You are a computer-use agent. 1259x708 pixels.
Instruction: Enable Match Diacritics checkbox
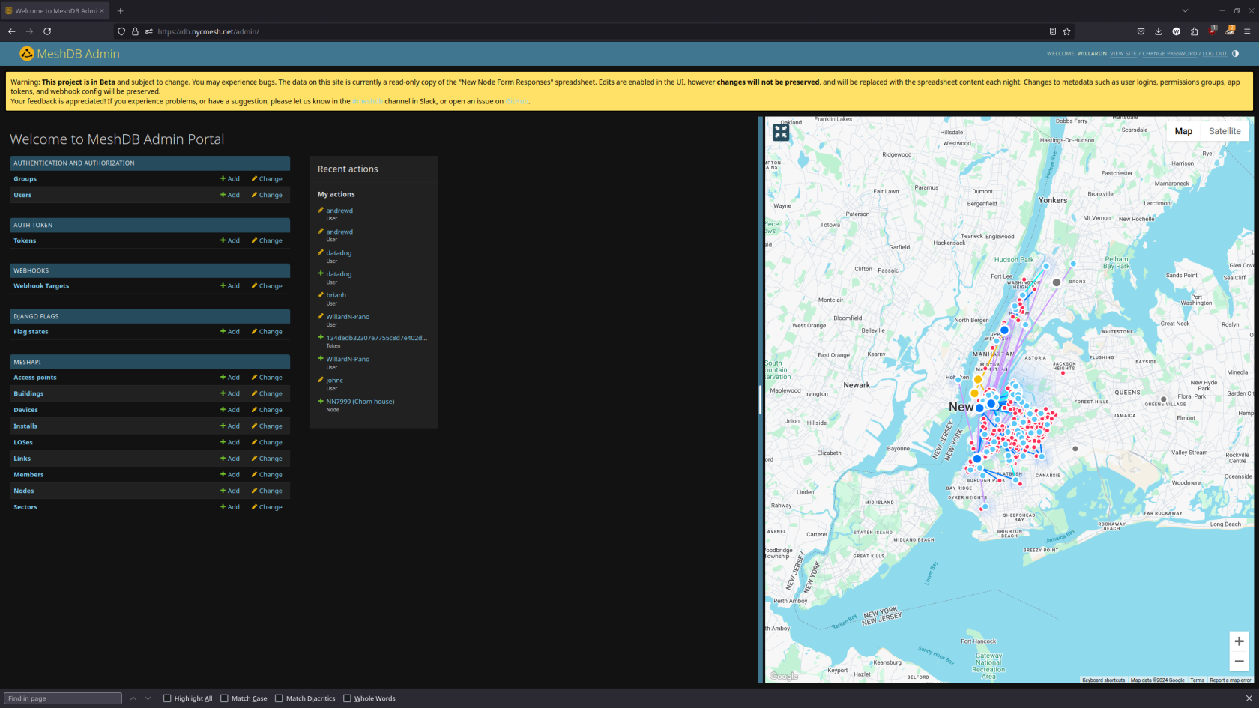coord(279,698)
